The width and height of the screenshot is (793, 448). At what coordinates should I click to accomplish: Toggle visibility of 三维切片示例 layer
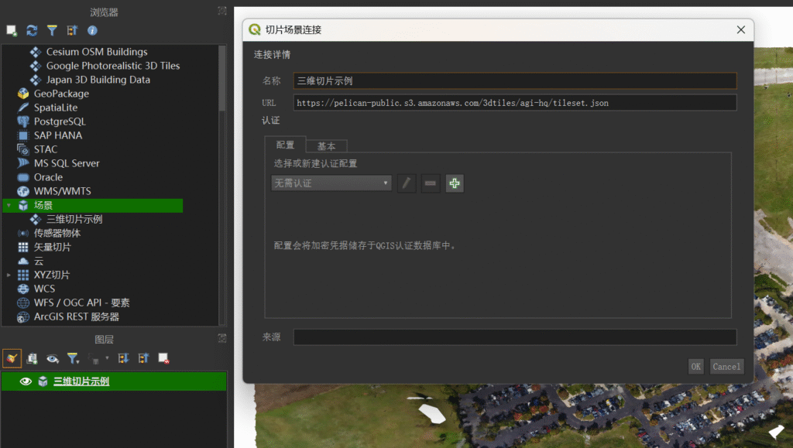pyautogui.click(x=26, y=381)
